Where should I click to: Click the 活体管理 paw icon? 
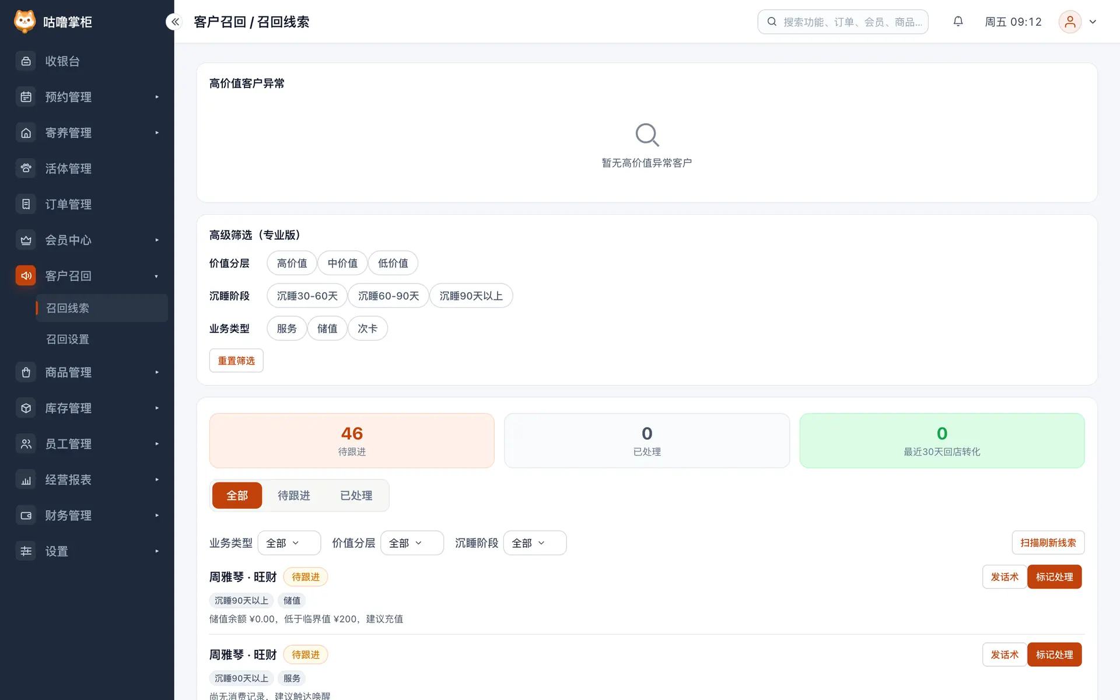point(26,169)
